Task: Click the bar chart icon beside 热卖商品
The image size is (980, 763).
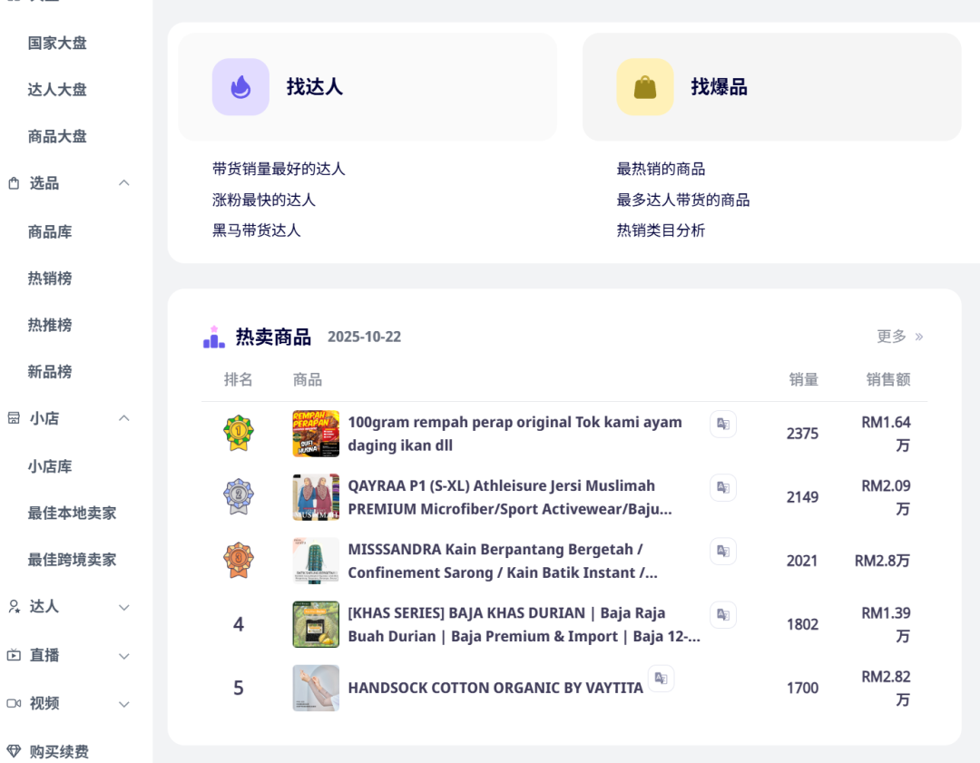Action: pos(212,336)
